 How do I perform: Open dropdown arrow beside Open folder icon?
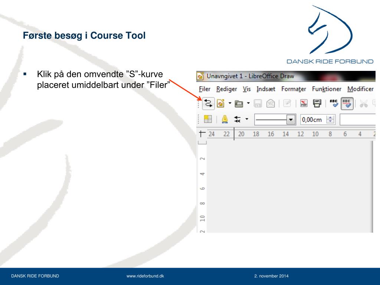coord(248,104)
